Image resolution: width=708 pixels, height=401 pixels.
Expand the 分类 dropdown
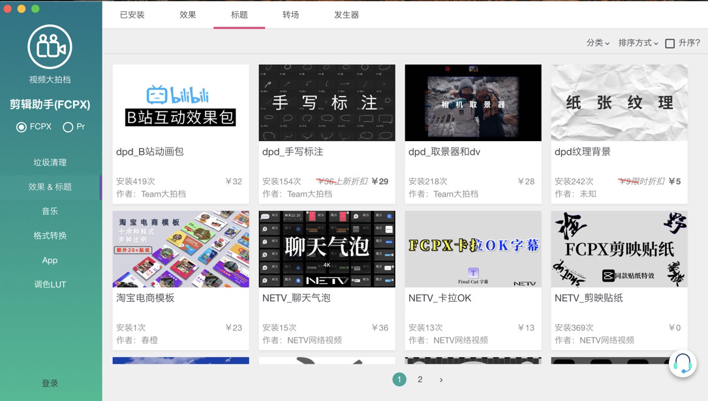(598, 43)
